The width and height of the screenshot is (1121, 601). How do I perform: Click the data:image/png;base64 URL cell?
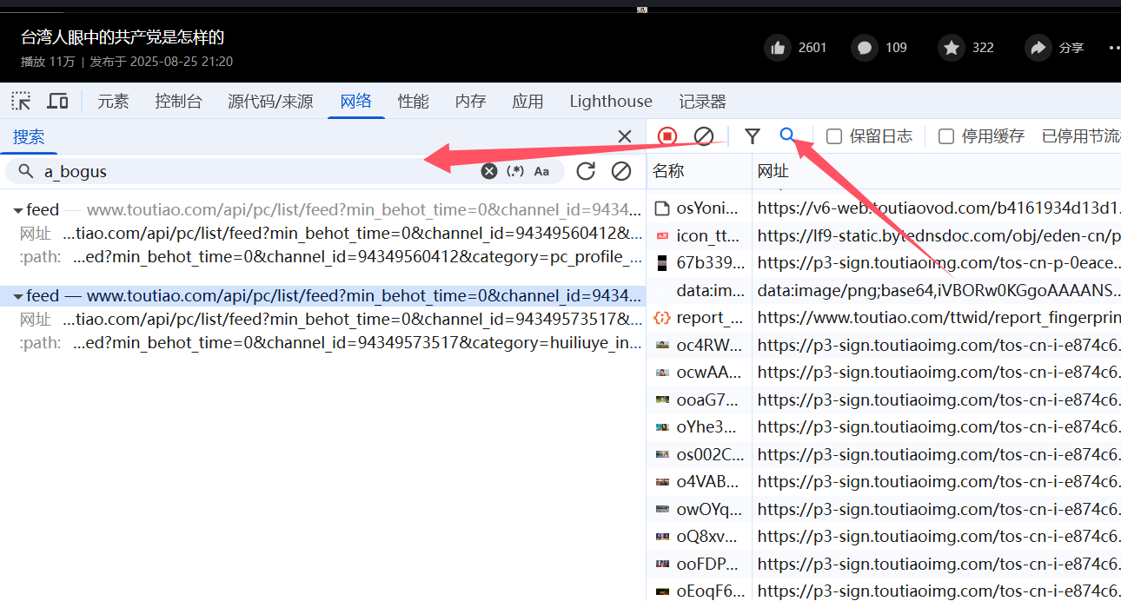tap(939, 290)
